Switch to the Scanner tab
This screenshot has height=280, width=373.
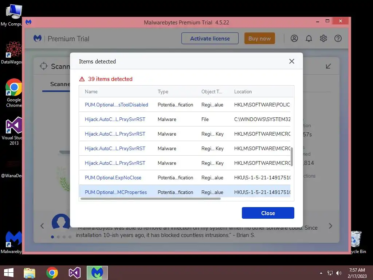click(x=60, y=84)
